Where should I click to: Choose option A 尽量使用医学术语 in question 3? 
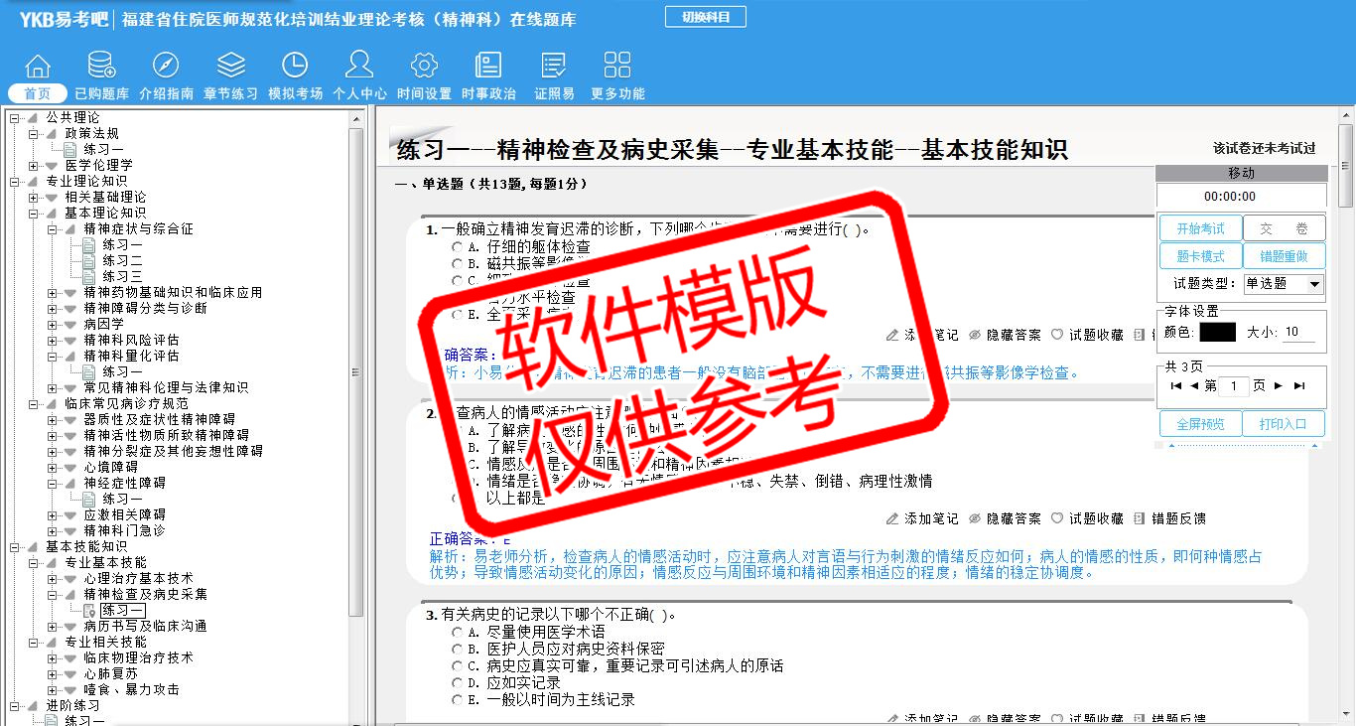coord(457,632)
